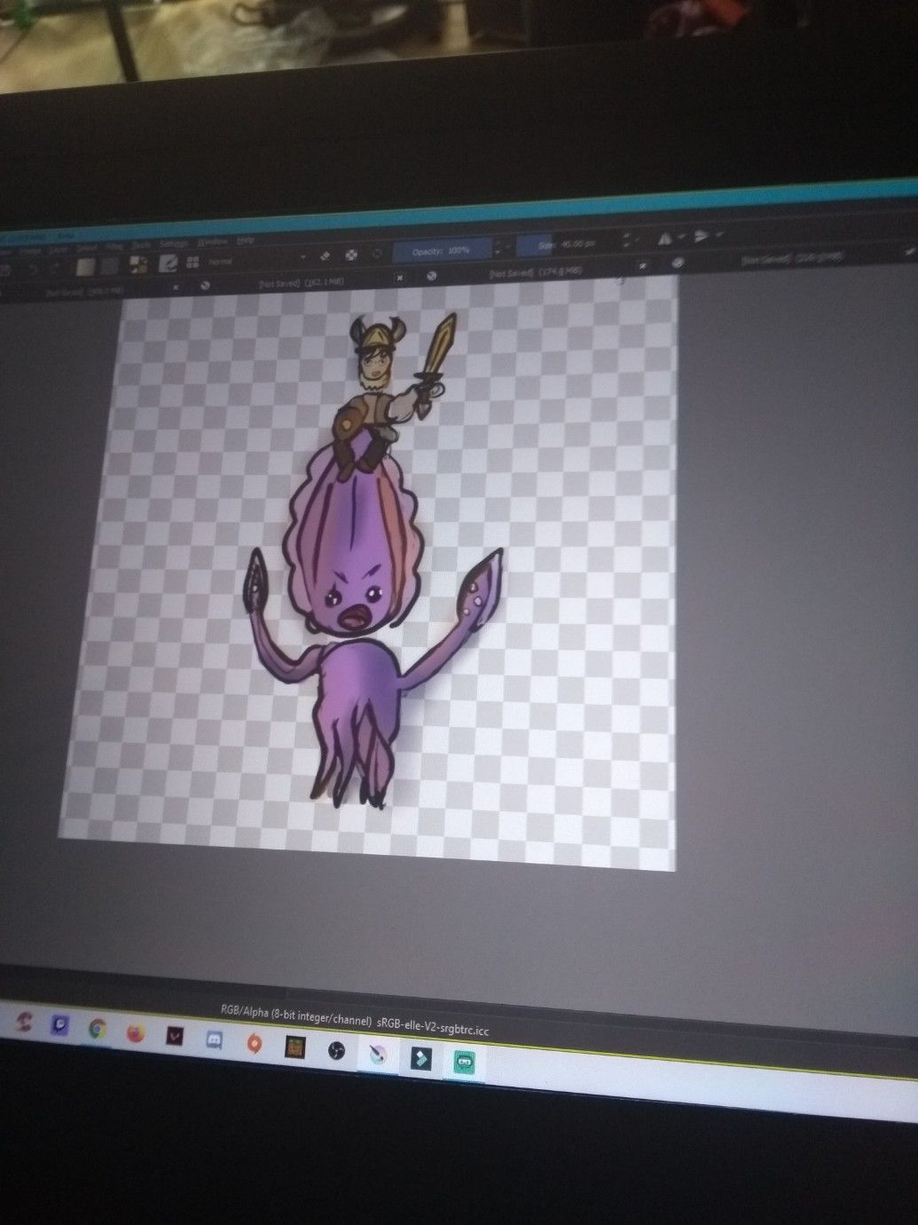Switch to the rightmost [Not Saved] document tab

794,258
